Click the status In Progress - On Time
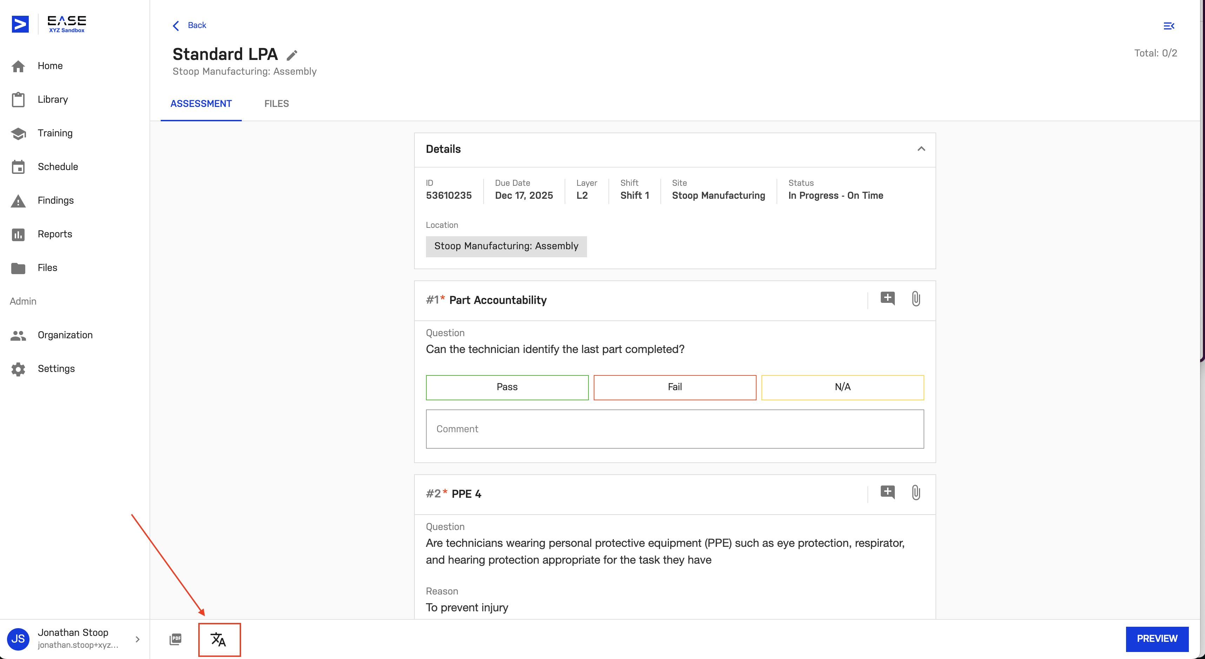 tap(835, 195)
